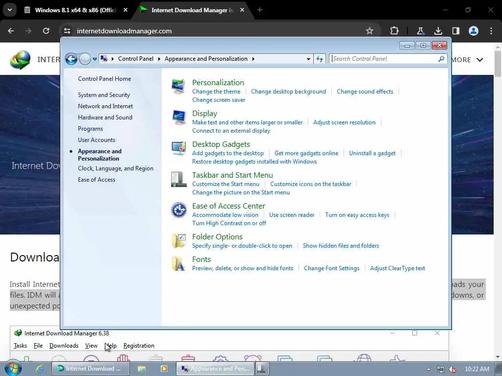Click Change screen saver link
This screenshot has height=376, width=502.
tap(219, 100)
